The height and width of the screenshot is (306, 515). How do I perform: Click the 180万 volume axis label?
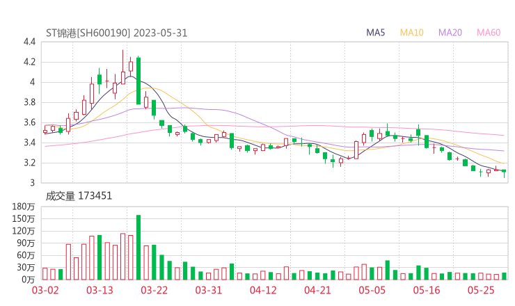tap(24, 207)
